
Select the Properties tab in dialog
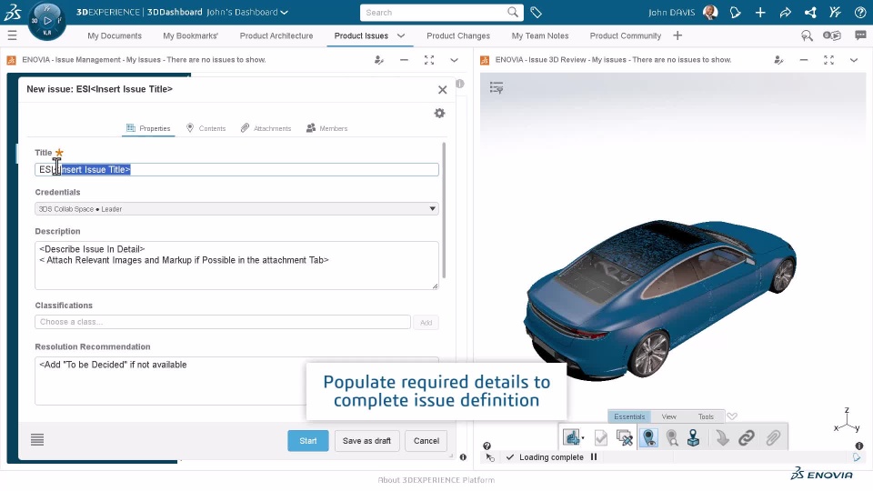[x=148, y=128]
